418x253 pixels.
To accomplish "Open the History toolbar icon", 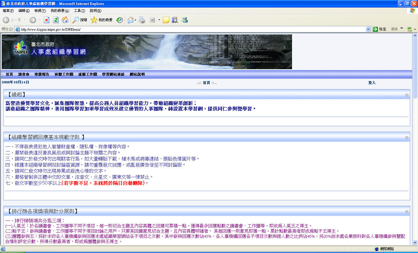I will 120,20.
